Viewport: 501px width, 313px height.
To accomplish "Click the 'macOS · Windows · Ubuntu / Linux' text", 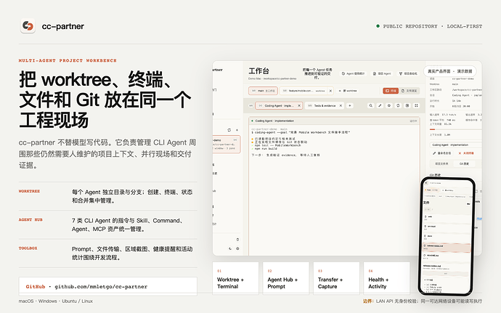I will 56,301.
